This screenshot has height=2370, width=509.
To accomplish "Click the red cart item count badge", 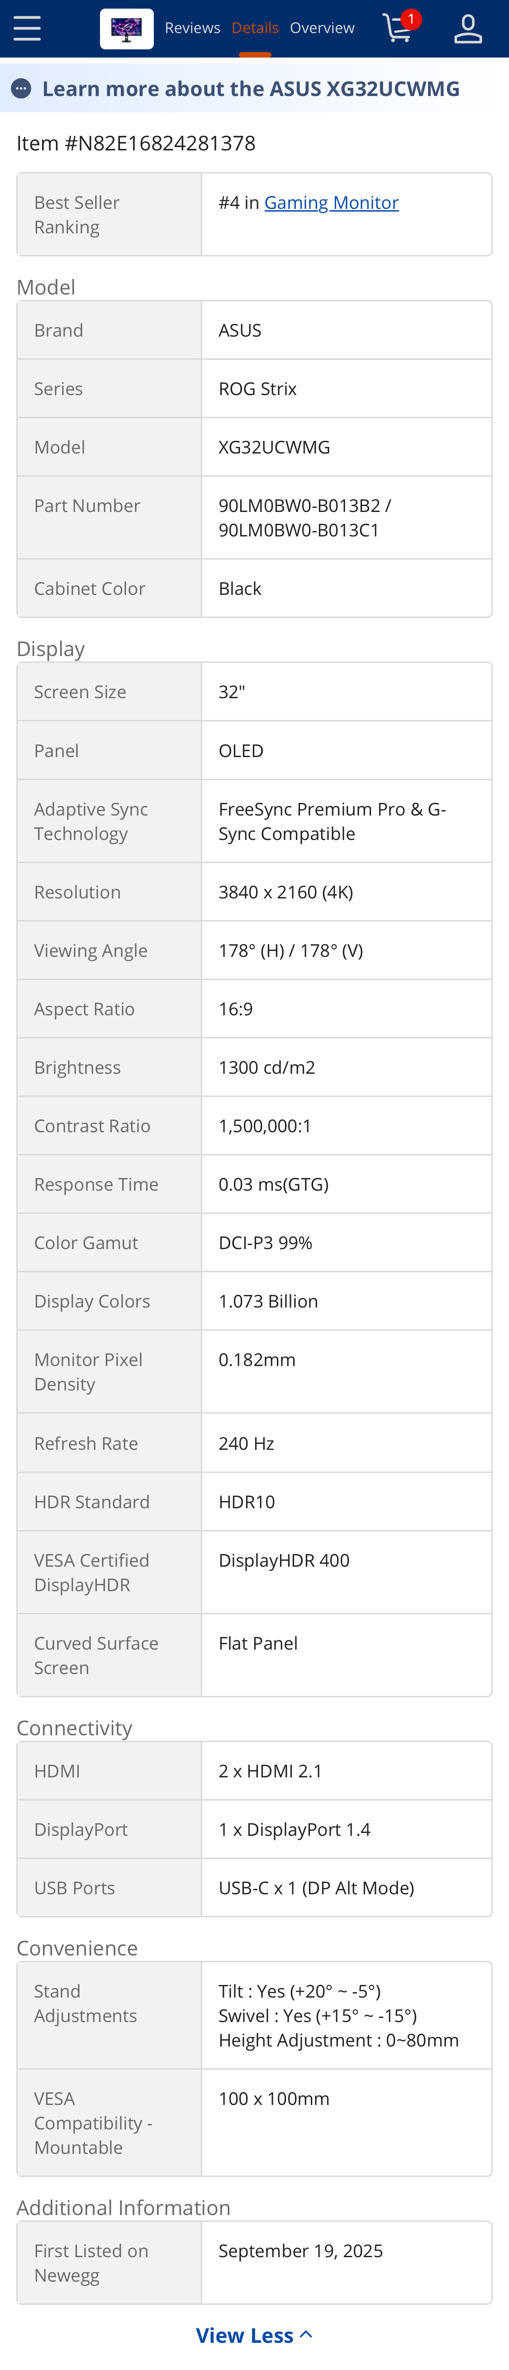I will coord(411,19).
